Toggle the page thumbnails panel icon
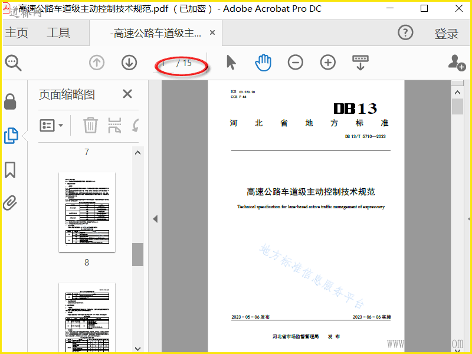 tap(11, 136)
